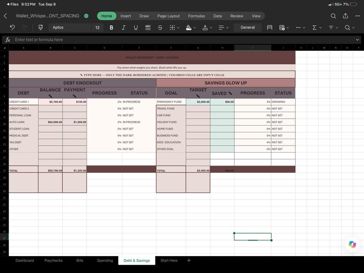Switch to the Start Here sheet

coord(169,261)
